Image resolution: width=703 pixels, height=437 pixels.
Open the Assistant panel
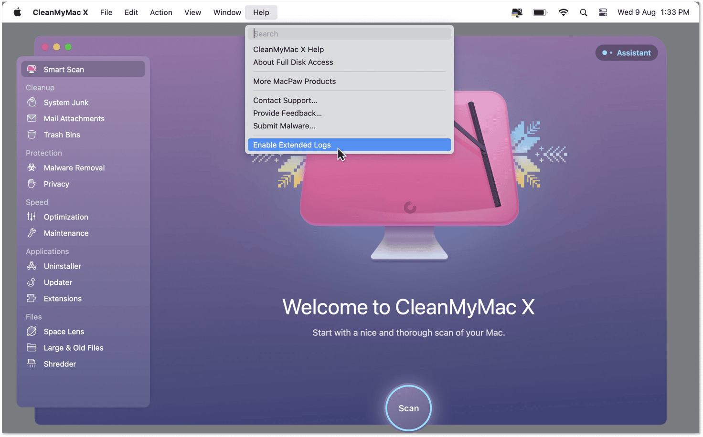[x=626, y=52]
